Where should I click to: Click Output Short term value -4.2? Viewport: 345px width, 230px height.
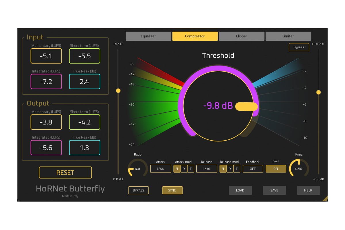click(x=85, y=122)
